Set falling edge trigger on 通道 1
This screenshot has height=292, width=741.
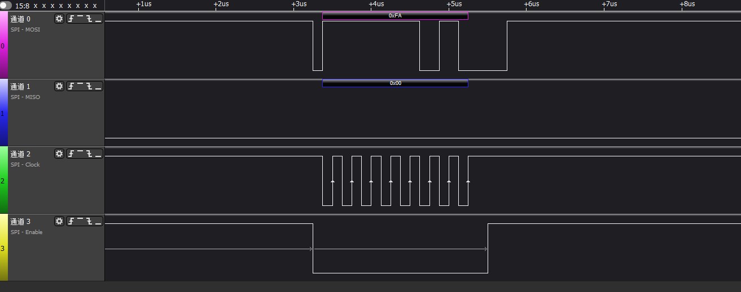[x=89, y=86]
